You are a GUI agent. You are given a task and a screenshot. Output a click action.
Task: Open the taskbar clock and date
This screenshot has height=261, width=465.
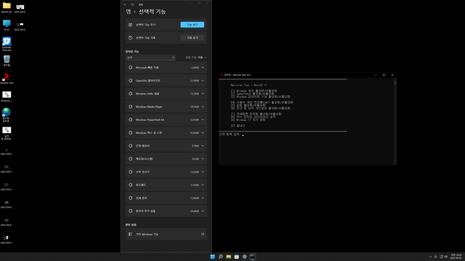(456, 257)
